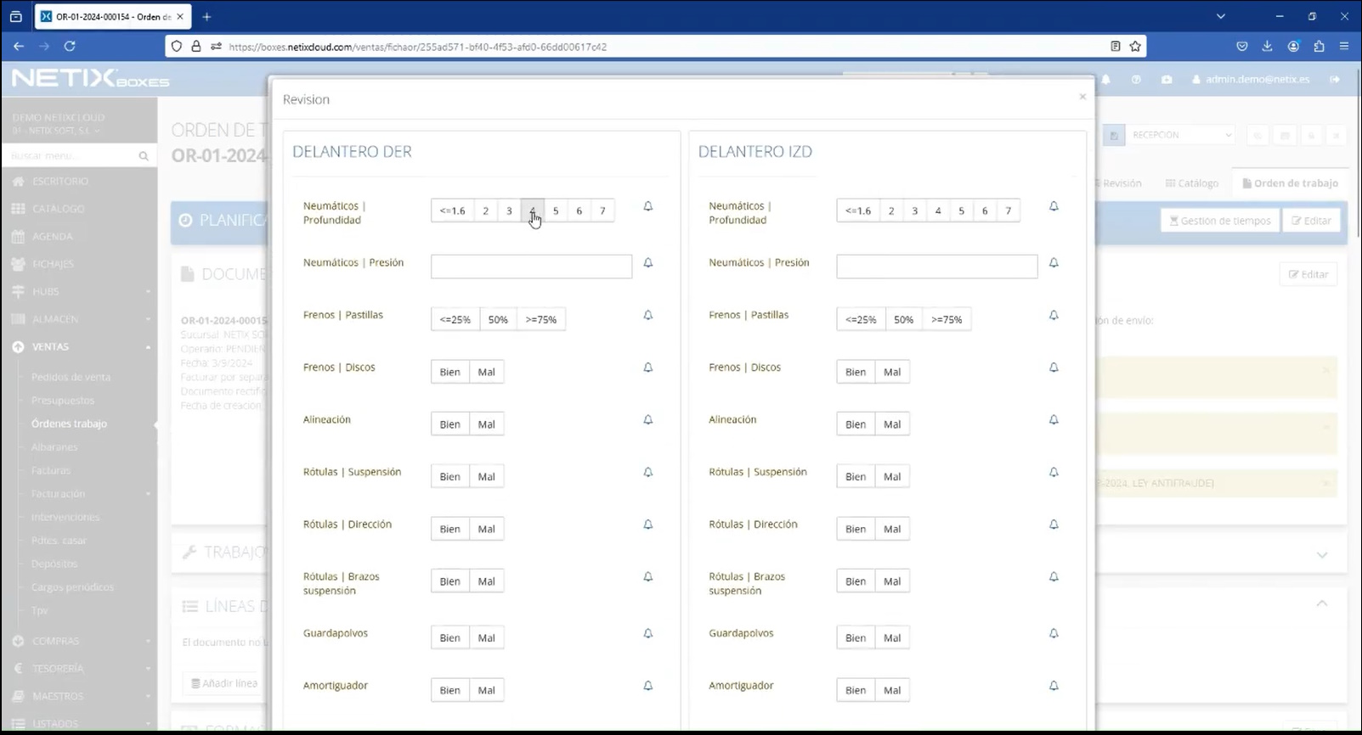Open a new browser tab
This screenshot has height=735, width=1362.
206,16
